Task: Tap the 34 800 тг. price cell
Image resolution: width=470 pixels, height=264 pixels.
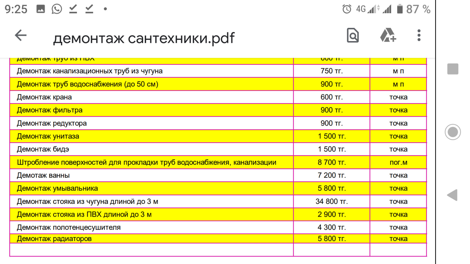Action: (332, 202)
